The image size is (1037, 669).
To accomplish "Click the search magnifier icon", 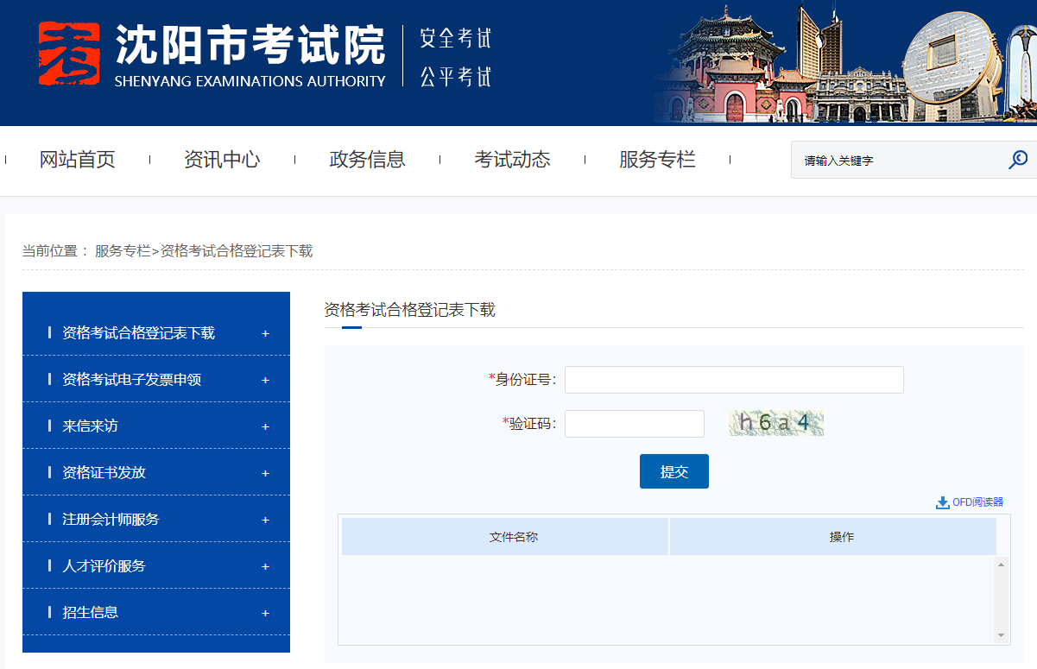I will (x=1018, y=160).
